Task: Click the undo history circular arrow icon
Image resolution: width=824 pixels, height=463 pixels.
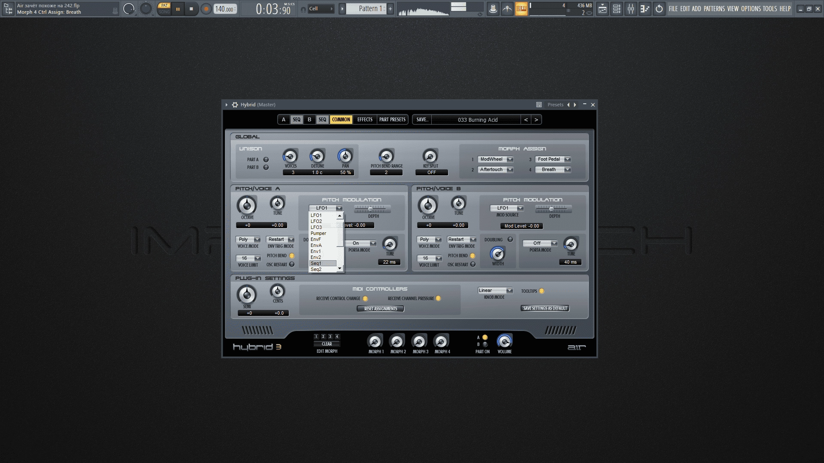Action: coord(659,9)
